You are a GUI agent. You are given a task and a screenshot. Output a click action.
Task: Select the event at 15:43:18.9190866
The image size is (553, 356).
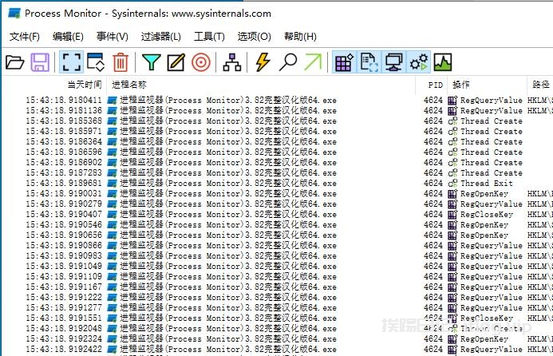276,245
